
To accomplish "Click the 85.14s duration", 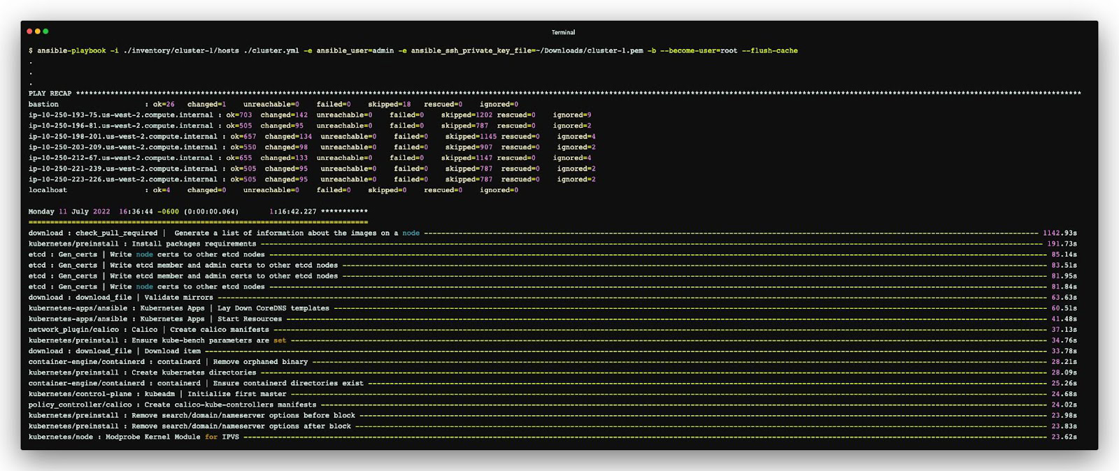I will pos(1064,254).
